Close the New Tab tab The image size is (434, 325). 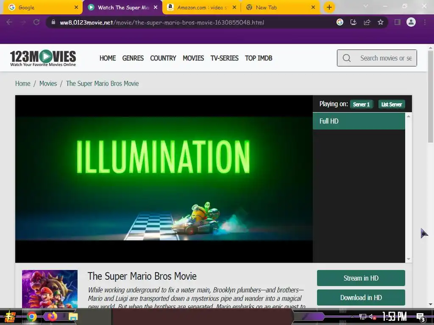click(x=313, y=8)
